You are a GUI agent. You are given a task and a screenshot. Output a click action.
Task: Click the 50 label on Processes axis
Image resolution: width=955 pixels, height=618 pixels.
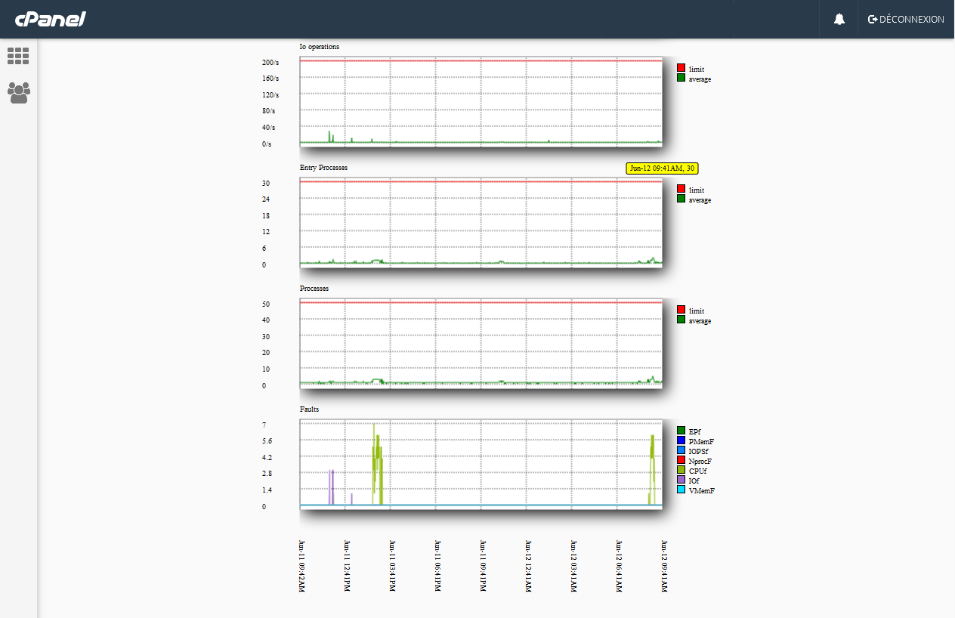click(x=266, y=304)
